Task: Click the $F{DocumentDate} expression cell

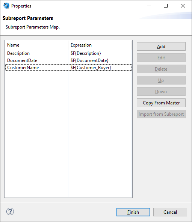Action: pyautogui.click(x=89, y=60)
